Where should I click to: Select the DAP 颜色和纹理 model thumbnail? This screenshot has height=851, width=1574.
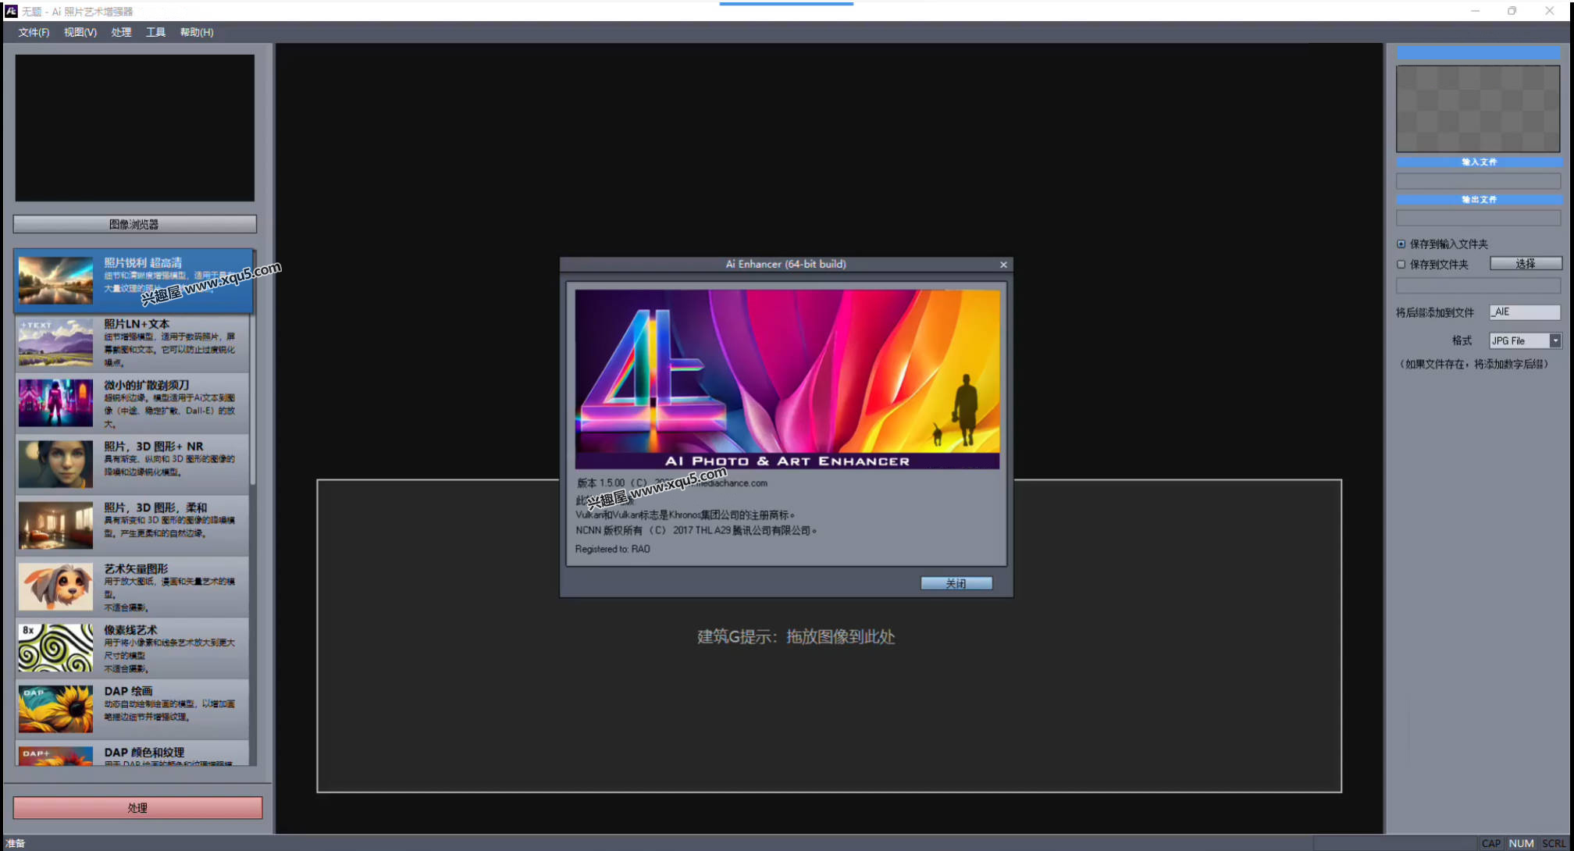pos(55,756)
